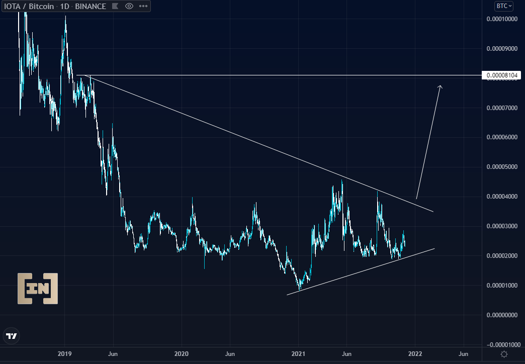The image size is (525, 364).
Task: Click the 0.00007000 price axis label
Action: [501, 108]
